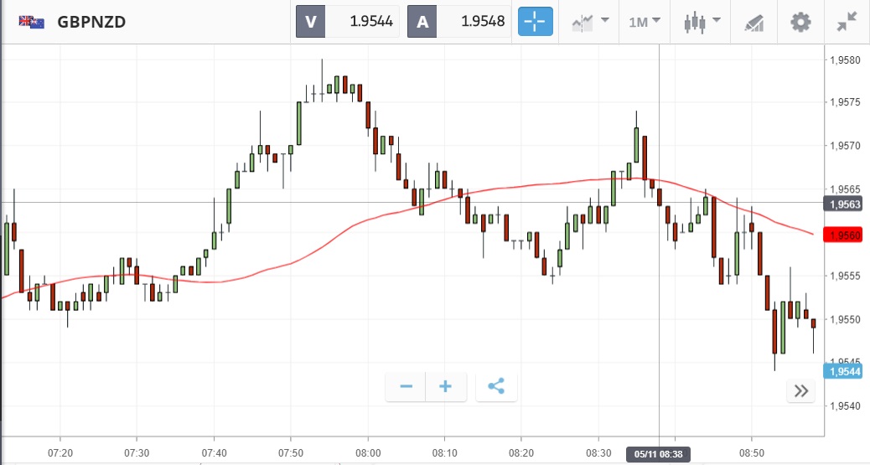Select the drawing tools pencil icon

coord(753,22)
